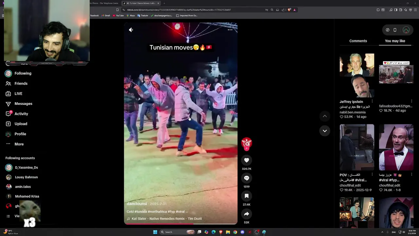Viewport: 419px width, 236px height.
Task: Open the Gmail bookmark
Action: [106, 15]
